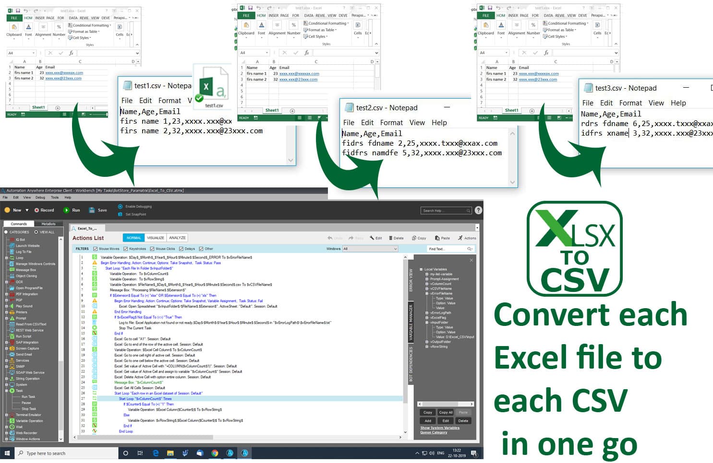Click the new sheet plus button in test2 Excel
The height and width of the screenshot is (463, 713).
[x=292, y=111]
